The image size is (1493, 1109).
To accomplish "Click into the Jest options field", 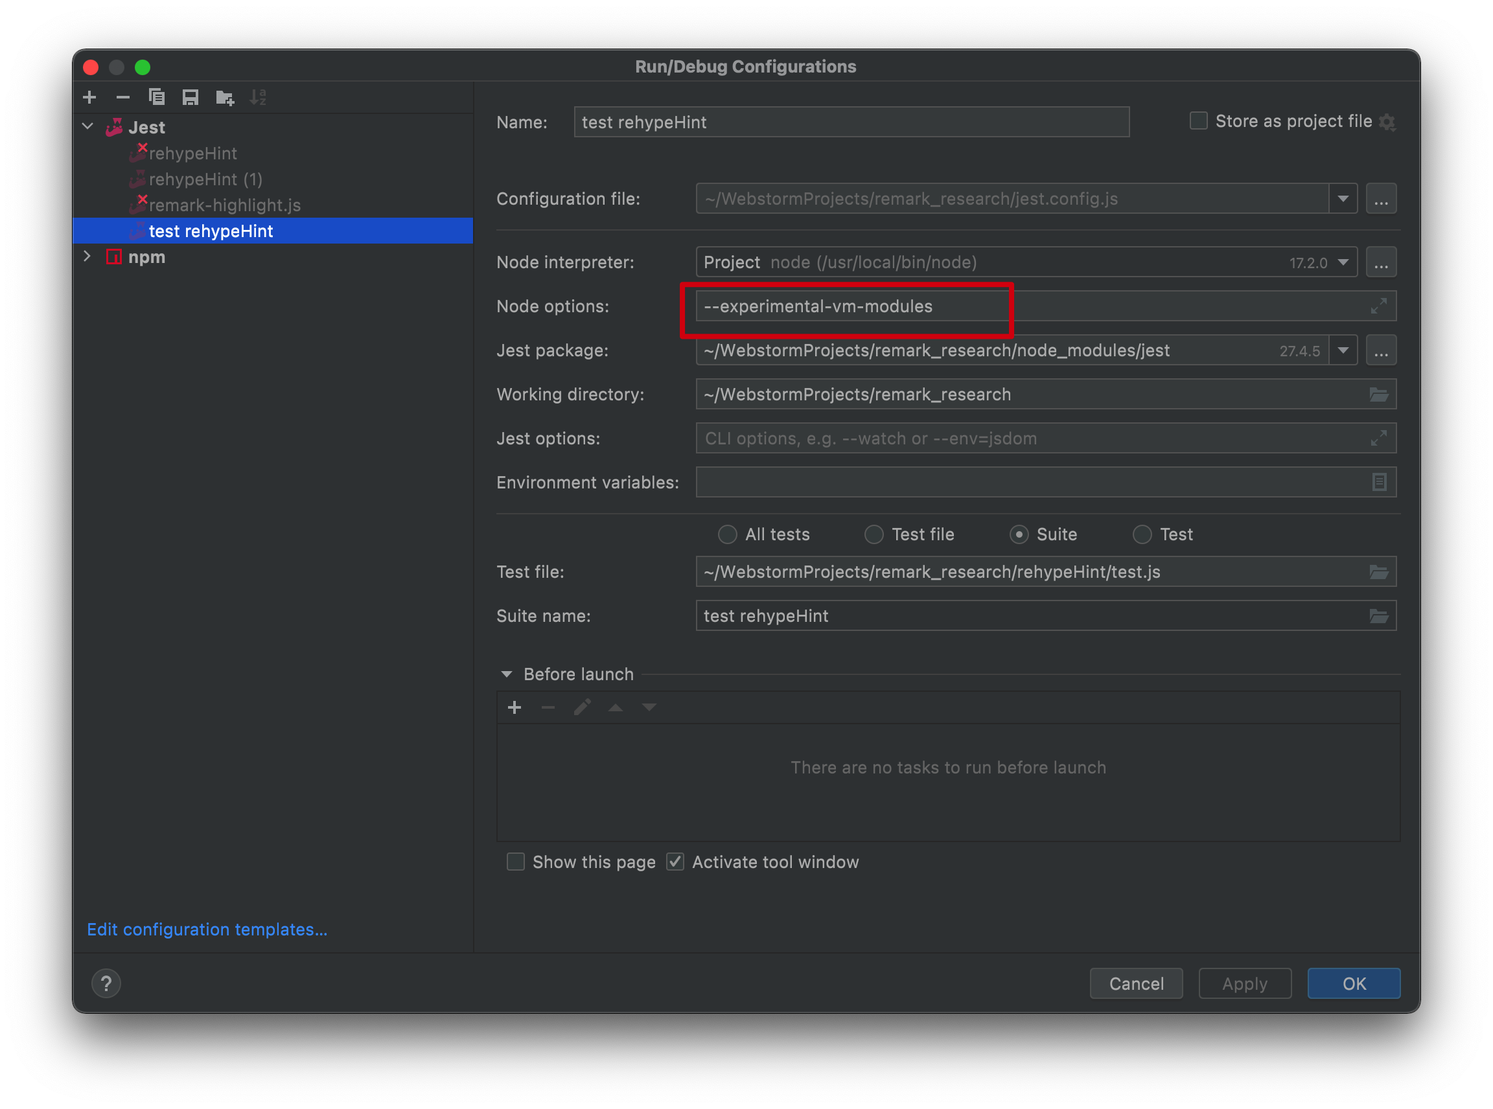I will pyautogui.click(x=1047, y=439).
